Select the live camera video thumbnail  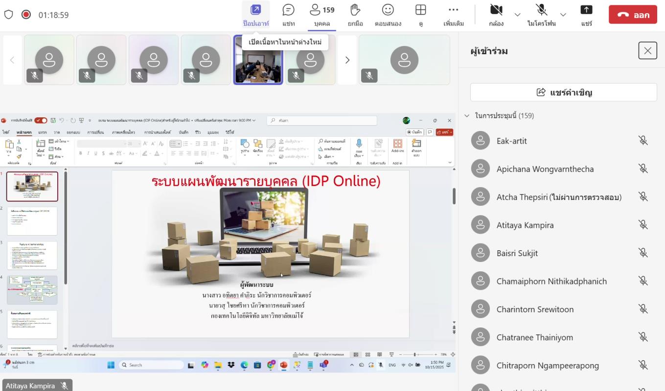click(258, 60)
